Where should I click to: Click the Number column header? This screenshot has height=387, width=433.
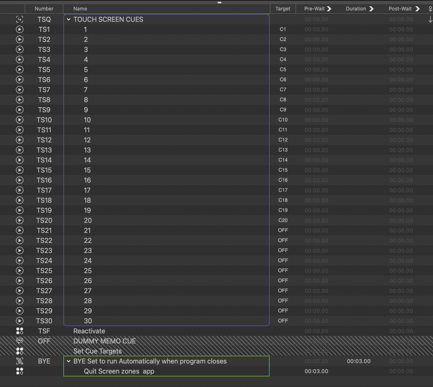[x=44, y=8]
